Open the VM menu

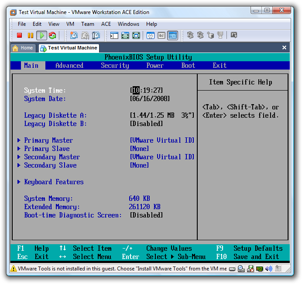(x=70, y=24)
